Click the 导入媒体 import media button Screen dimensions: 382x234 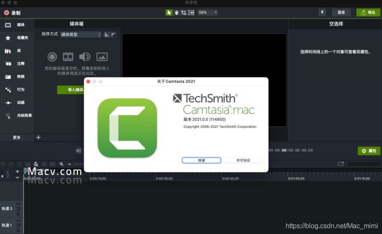[71, 90]
